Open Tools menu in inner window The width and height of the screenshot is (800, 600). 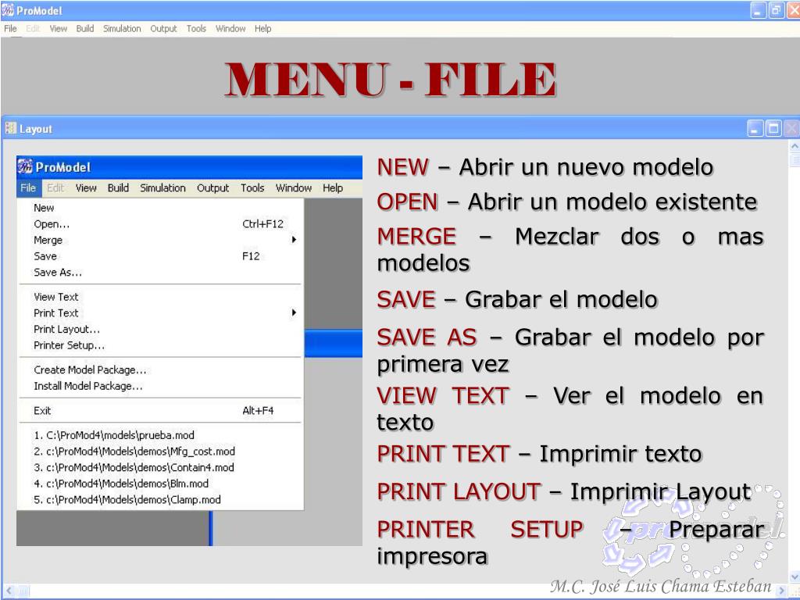tap(252, 187)
